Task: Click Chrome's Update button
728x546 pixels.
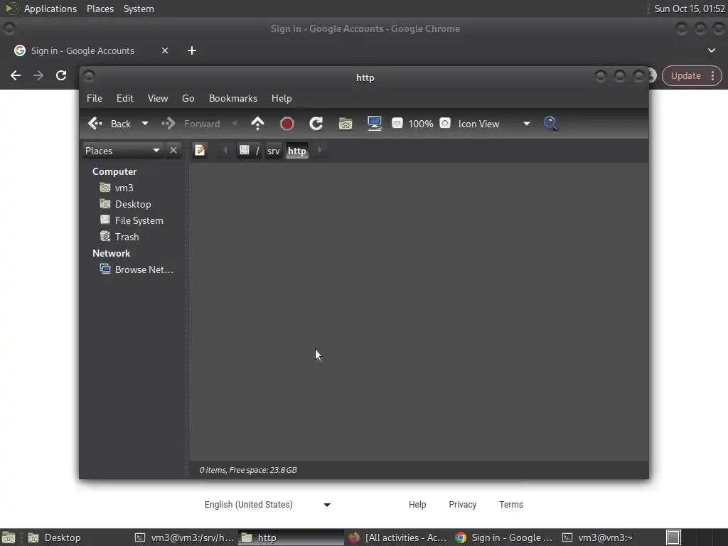Action: pyautogui.click(x=686, y=75)
